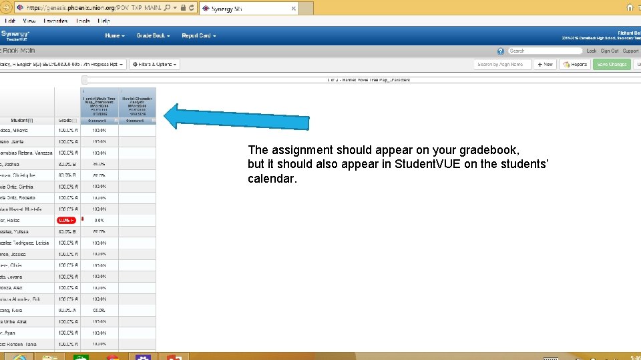Select student row ending in Rodriguez, Leticia
This screenshot has height=360, width=641.
[27, 243]
